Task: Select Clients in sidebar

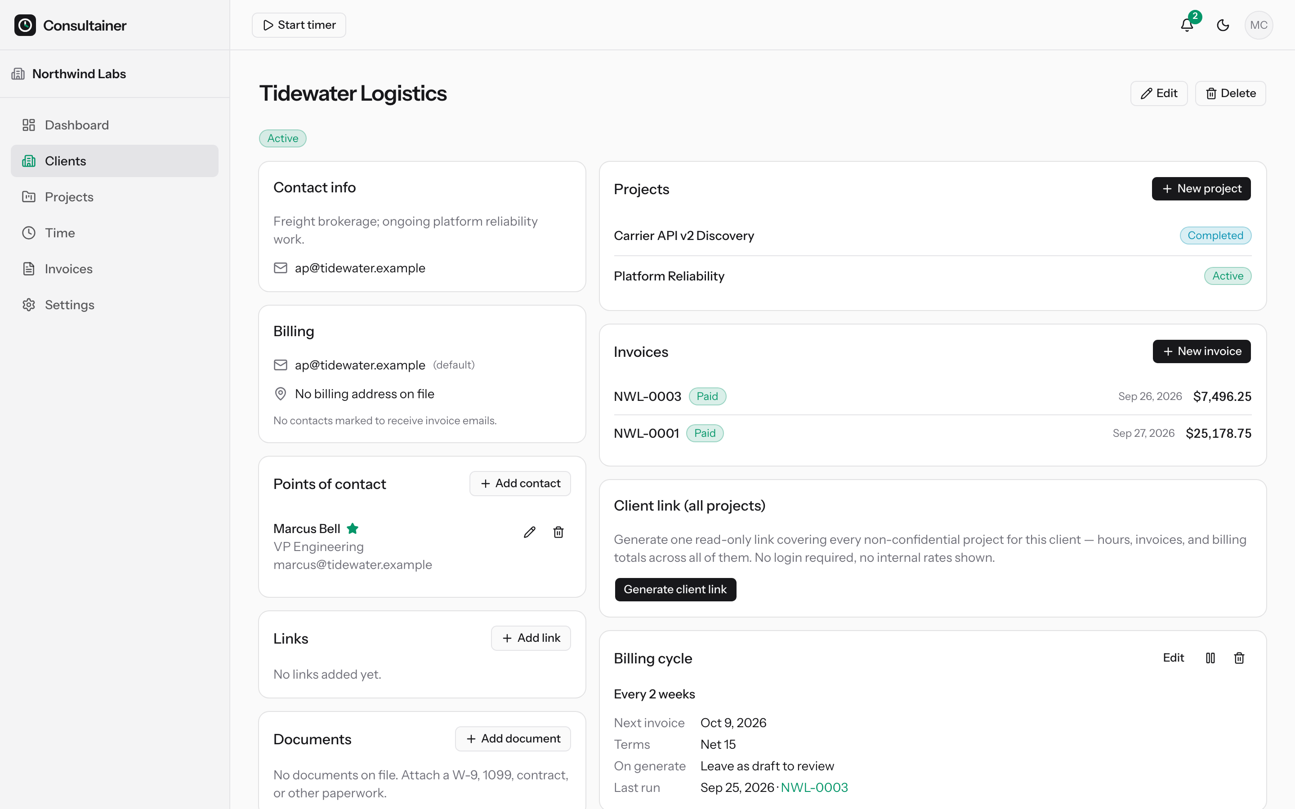Action: click(x=115, y=161)
